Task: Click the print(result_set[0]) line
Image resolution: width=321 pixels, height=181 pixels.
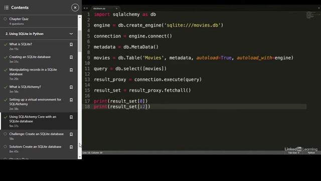Action: 120,101
